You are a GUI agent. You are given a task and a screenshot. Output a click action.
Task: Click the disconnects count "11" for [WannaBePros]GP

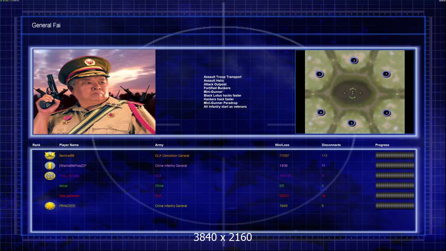click(x=323, y=166)
